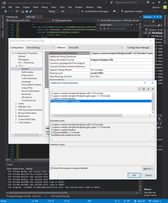Open Configuration Manager button

point(139,47)
